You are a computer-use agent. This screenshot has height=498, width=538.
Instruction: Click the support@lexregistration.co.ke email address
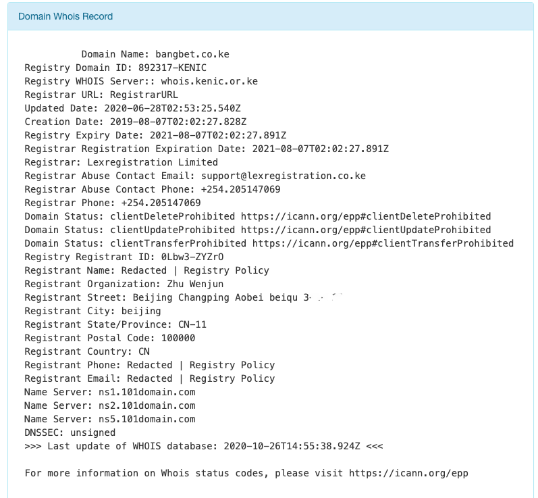(284, 176)
